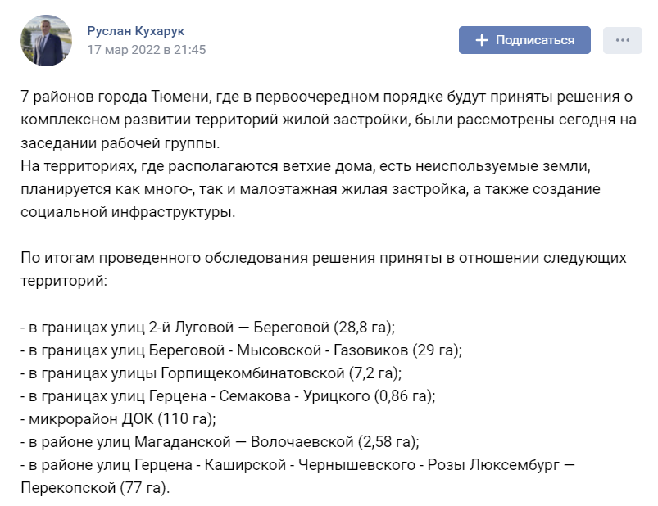The width and height of the screenshot is (658, 506).
Task: Open the Руслан Кухарук author name link
Action: tap(135, 31)
